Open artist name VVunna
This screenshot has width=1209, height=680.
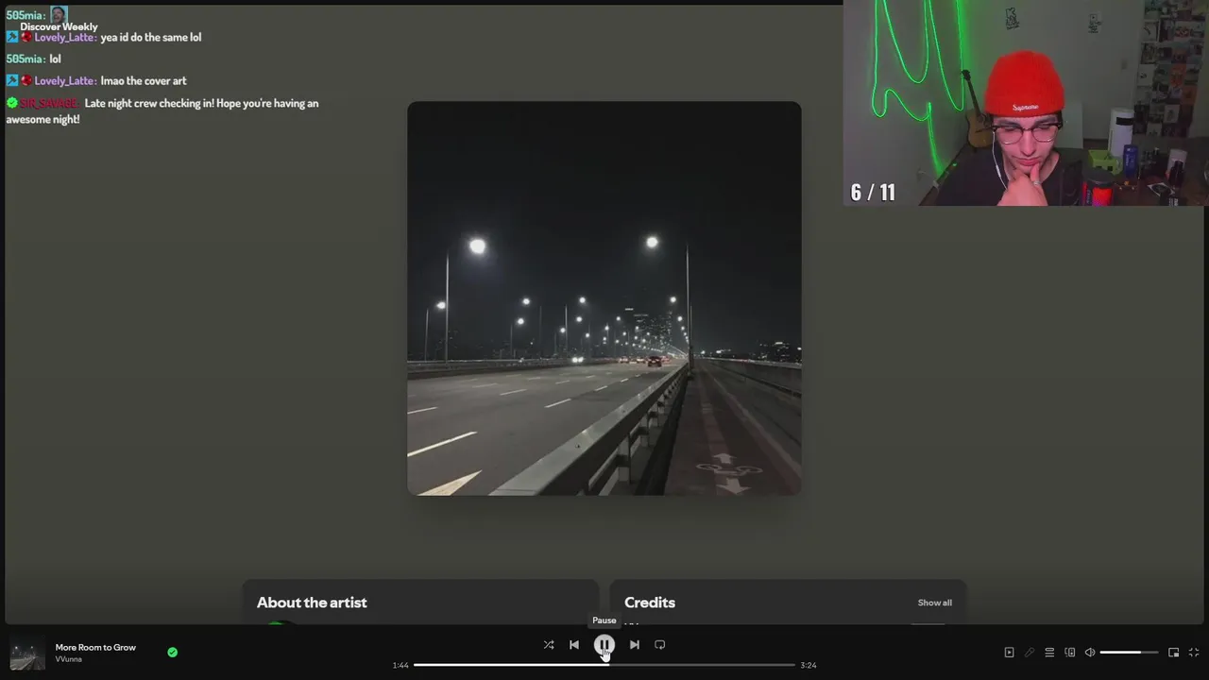[x=68, y=659]
